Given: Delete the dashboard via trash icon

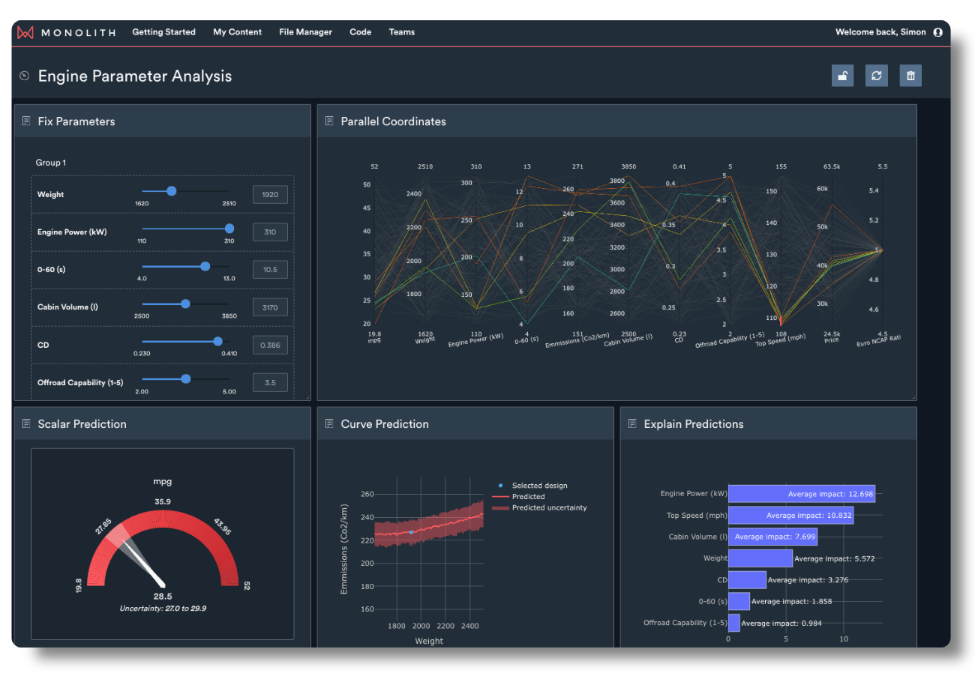Looking at the screenshot, I should coord(910,75).
